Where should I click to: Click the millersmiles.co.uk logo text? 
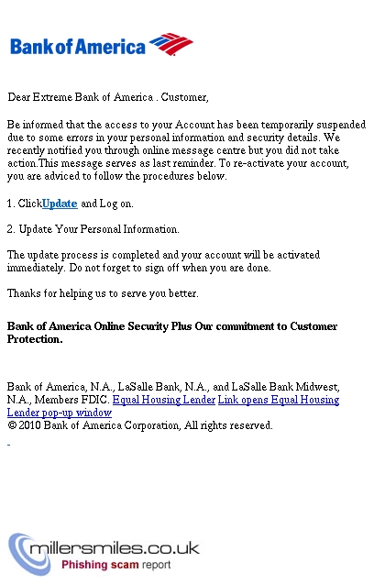coord(115,548)
